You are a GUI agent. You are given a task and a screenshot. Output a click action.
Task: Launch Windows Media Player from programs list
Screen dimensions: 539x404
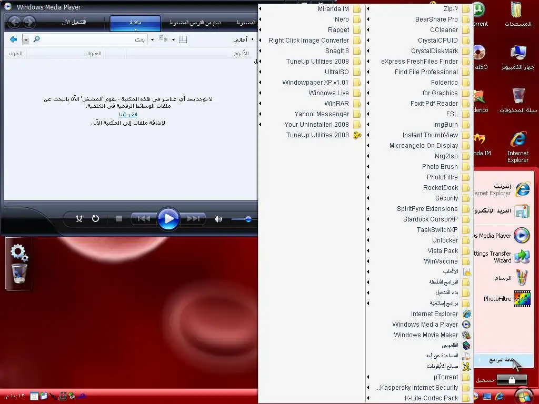coord(418,324)
